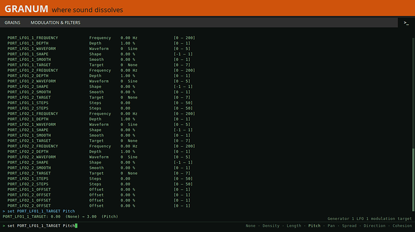415x232 pixels.
Task: Click the '[0 – 50]' range of PORT_LFO2_2_STEPS
Action: [183, 184]
